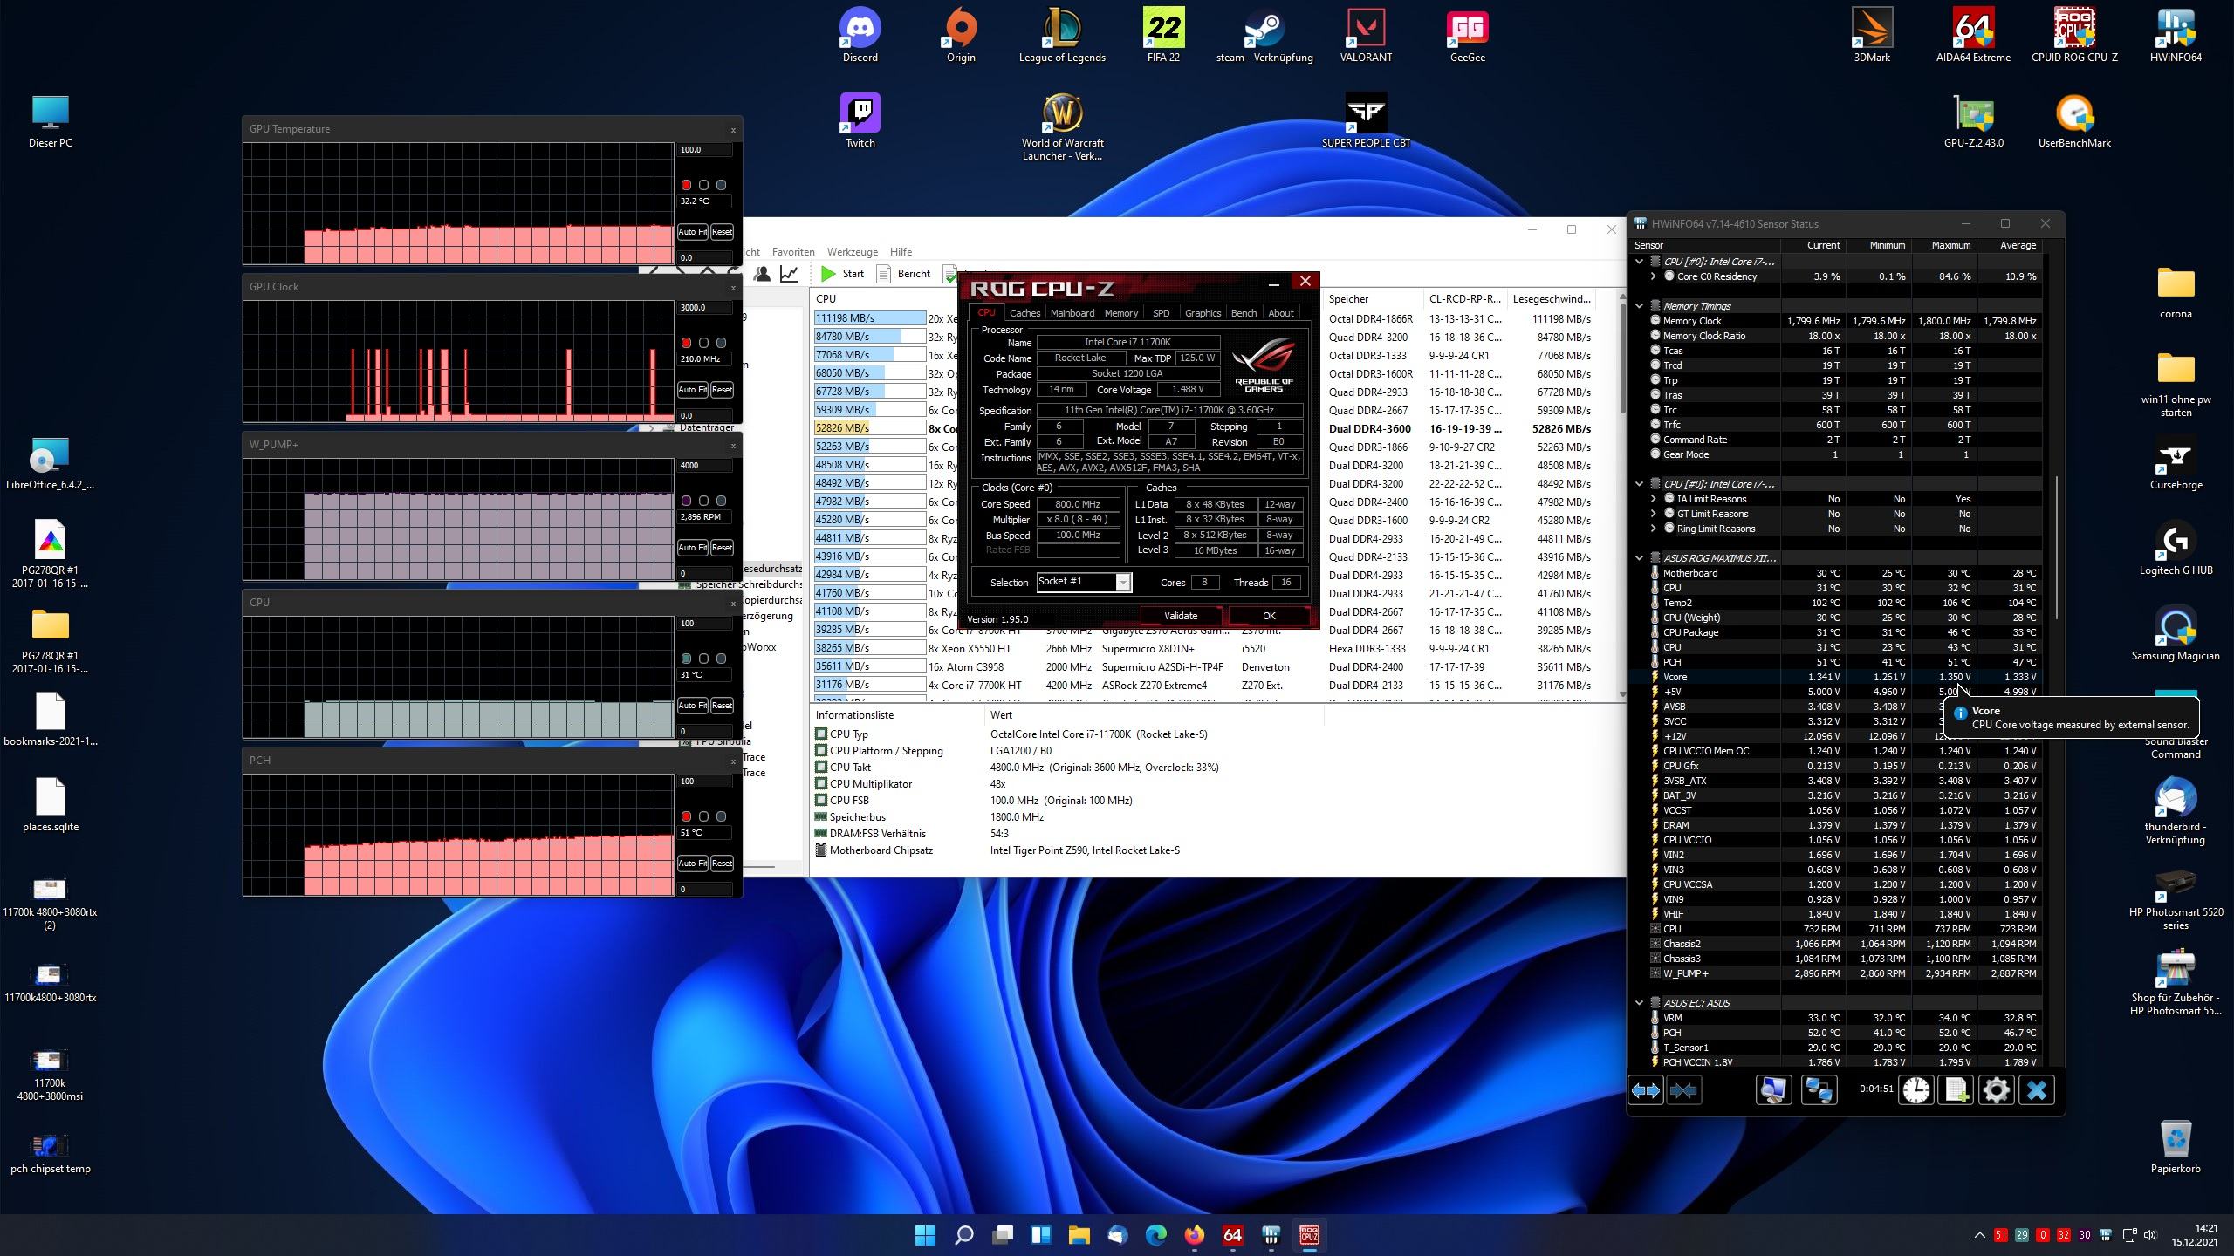Switch to the Memory tab in CPU-Z
The height and width of the screenshot is (1256, 2234).
click(x=1120, y=313)
